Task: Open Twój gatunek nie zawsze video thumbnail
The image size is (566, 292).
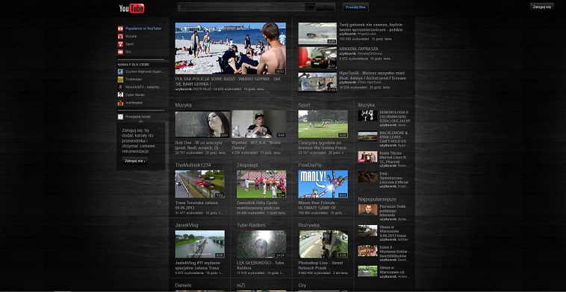Action: pos(317,33)
